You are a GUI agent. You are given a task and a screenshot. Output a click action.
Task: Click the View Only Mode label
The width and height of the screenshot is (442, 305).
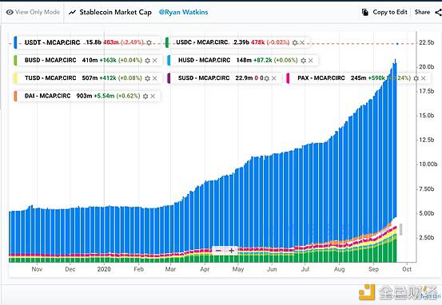[38, 12]
